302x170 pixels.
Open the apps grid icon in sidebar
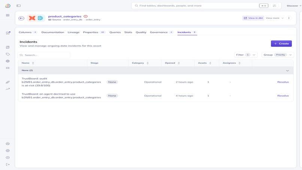coord(8,15)
